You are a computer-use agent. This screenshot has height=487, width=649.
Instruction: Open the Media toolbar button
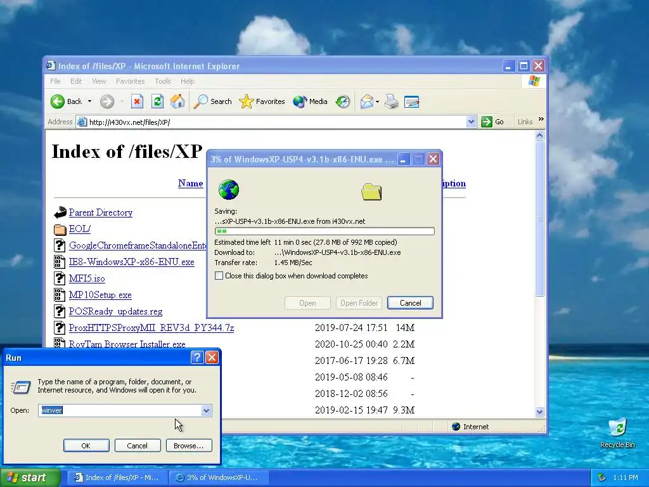(x=310, y=101)
